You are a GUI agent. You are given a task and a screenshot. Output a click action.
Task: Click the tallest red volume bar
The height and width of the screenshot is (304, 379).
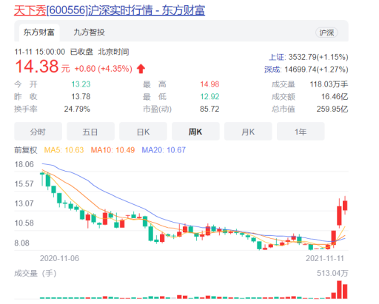click(x=339, y=290)
